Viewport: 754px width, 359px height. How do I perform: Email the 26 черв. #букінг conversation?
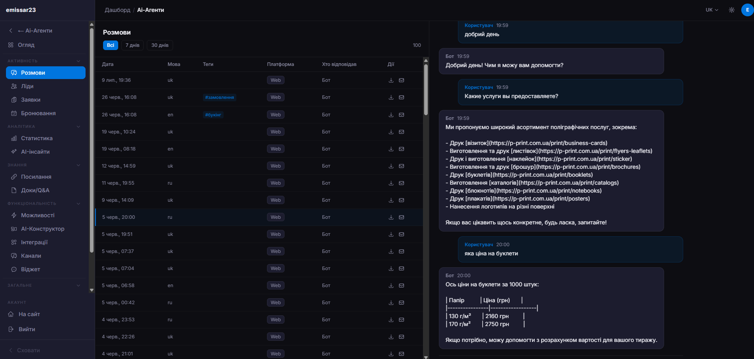coord(401,115)
